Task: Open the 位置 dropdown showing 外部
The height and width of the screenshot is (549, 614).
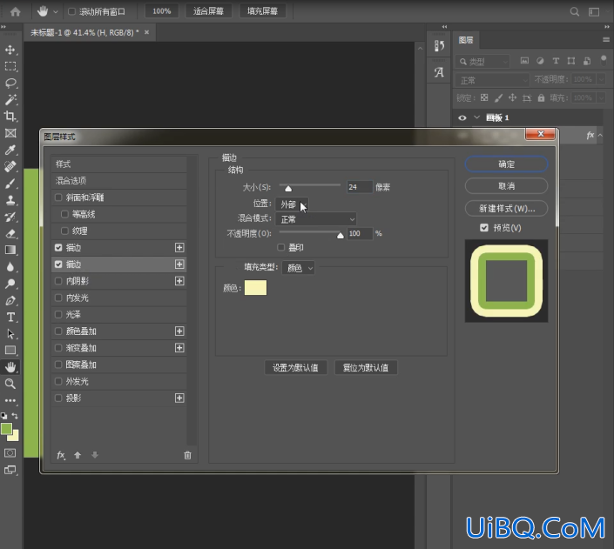Action: pyautogui.click(x=292, y=204)
